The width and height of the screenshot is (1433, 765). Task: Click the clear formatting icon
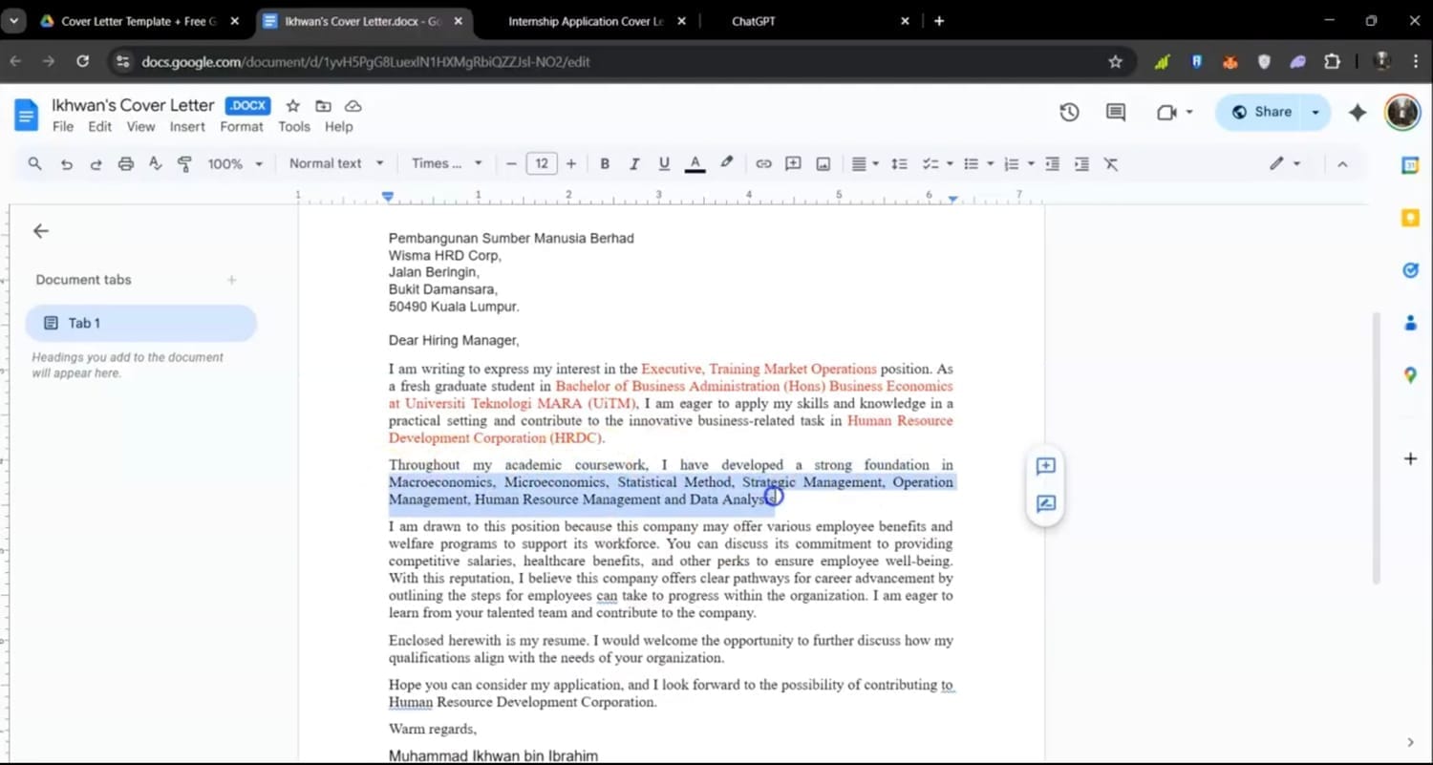1111,164
